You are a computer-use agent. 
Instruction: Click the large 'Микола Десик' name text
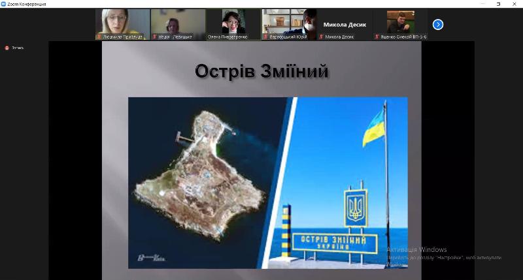345,25
